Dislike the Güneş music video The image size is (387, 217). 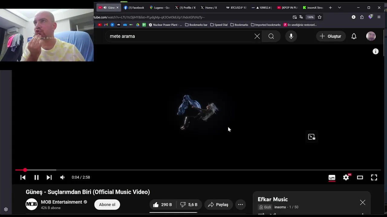tap(189, 205)
